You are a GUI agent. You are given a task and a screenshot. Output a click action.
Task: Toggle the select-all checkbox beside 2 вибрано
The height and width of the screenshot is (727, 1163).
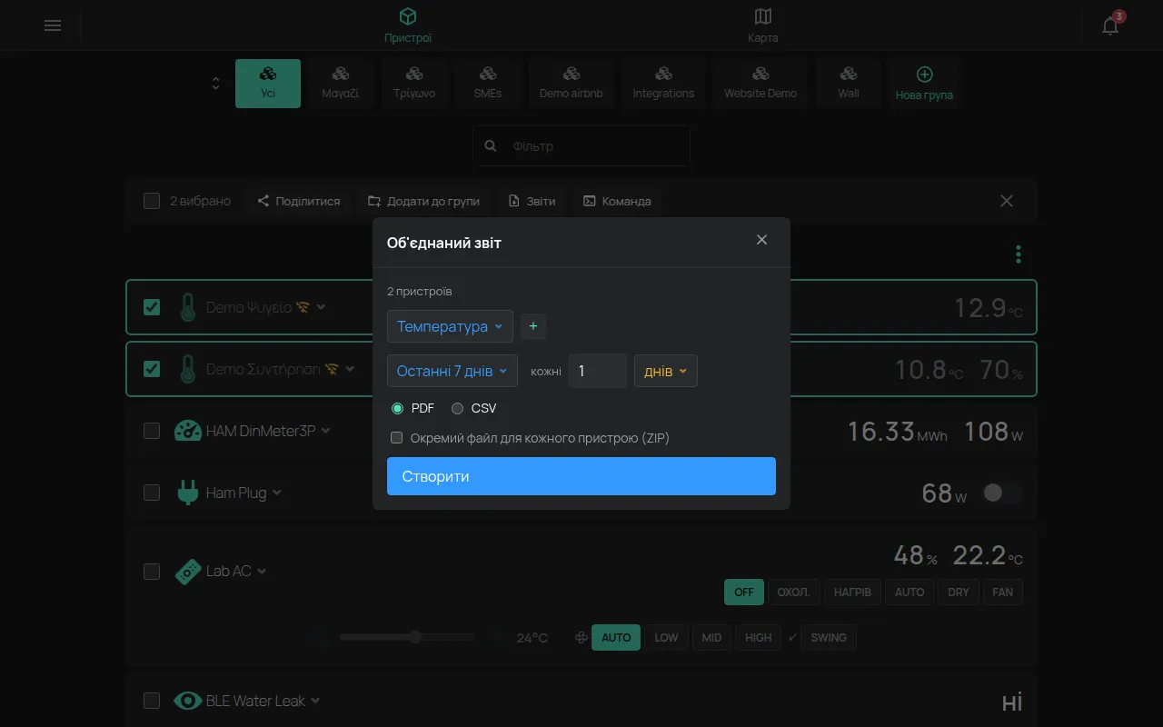tap(152, 201)
